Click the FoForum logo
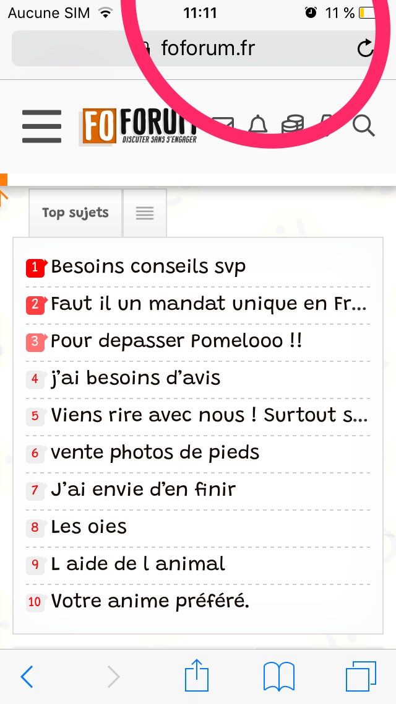 tap(139, 126)
